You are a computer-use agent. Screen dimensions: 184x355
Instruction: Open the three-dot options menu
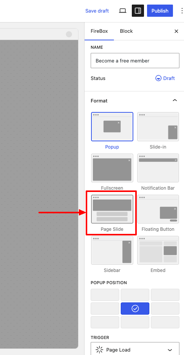pyautogui.click(x=181, y=11)
